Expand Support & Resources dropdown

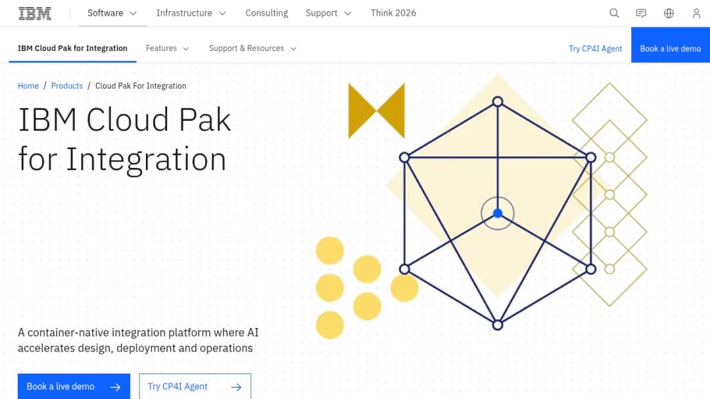click(x=252, y=49)
